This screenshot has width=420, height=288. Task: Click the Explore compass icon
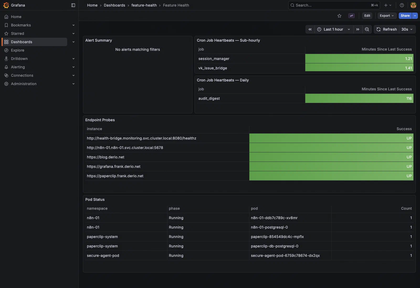click(x=6, y=50)
